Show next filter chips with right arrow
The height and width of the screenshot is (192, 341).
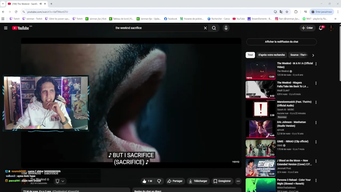[x=313, y=55]
